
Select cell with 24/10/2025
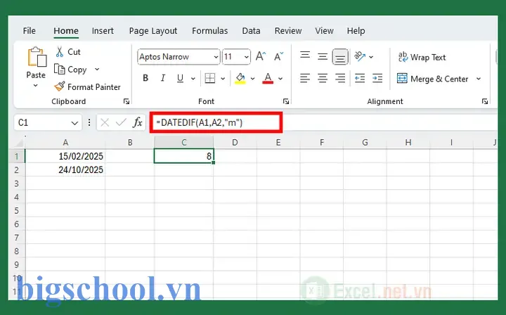65,169
